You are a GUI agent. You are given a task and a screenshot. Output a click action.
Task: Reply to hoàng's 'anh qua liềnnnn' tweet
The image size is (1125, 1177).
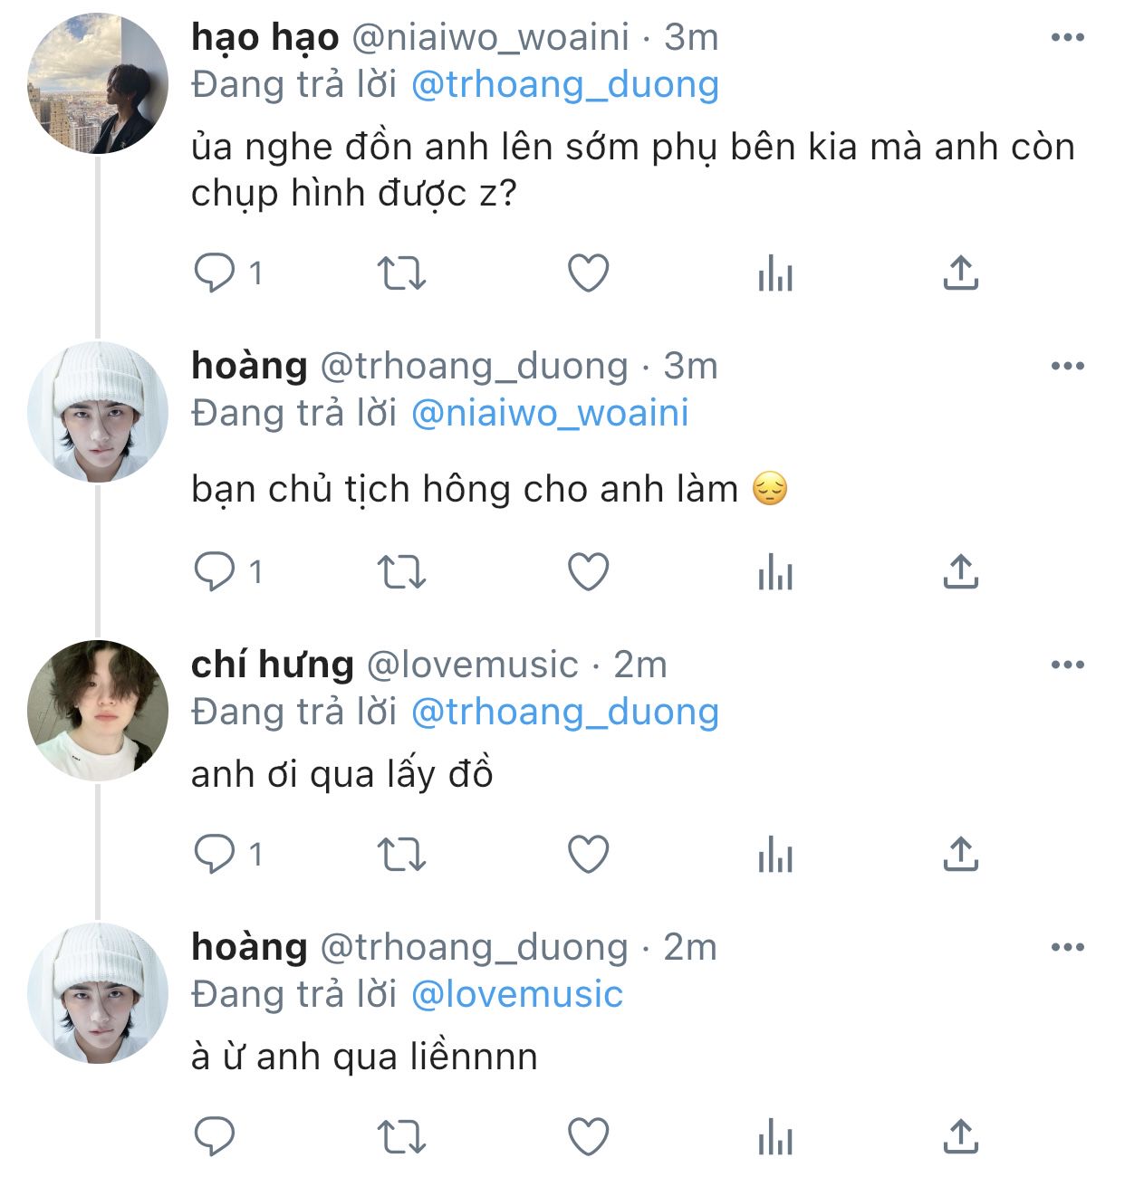(216, 1136)
